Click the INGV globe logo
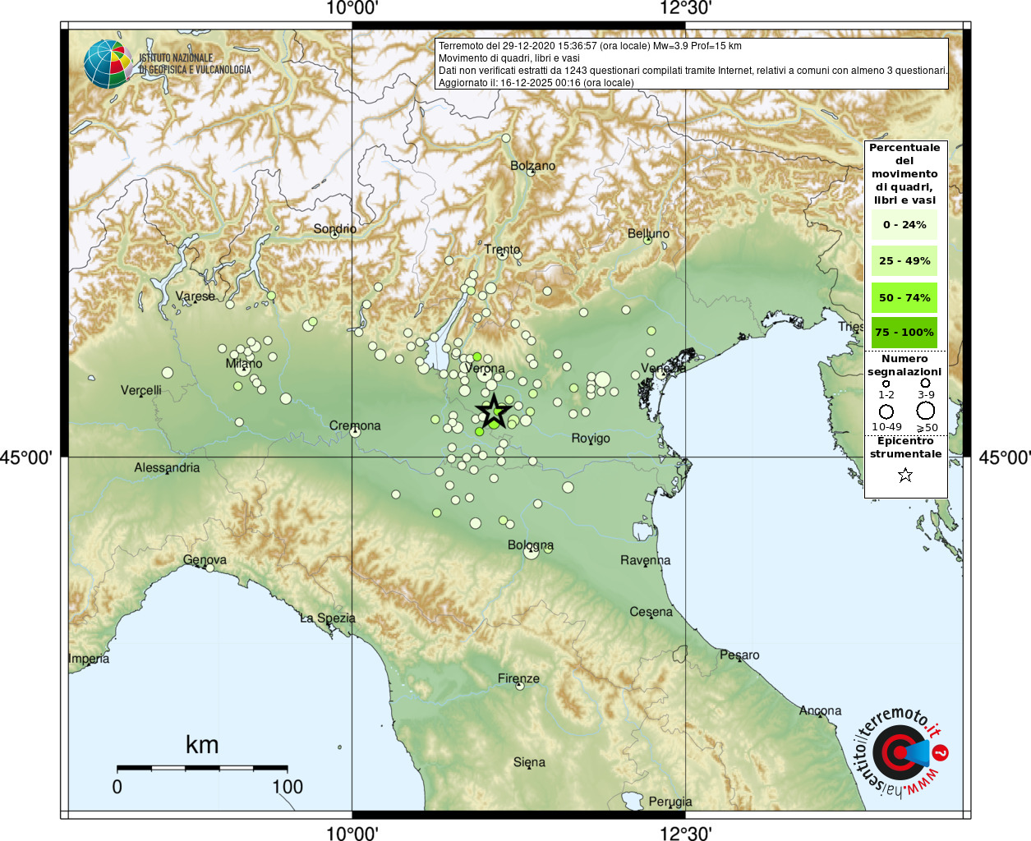1031x841 pixels. [x=108, y=64]
